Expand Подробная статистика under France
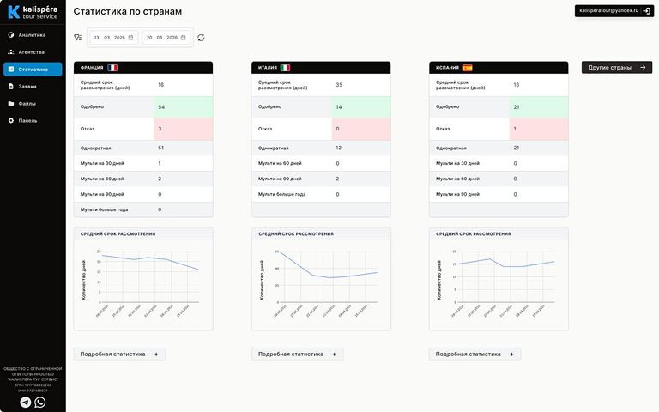659x412 pixels. (x=119, y=354)
